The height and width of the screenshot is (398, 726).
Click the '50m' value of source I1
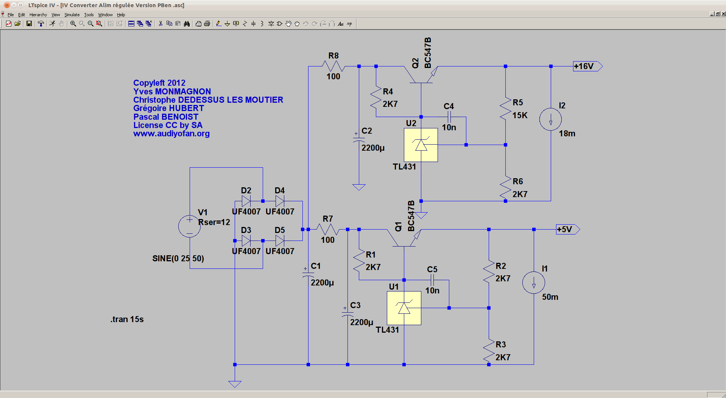click(550, 297)
